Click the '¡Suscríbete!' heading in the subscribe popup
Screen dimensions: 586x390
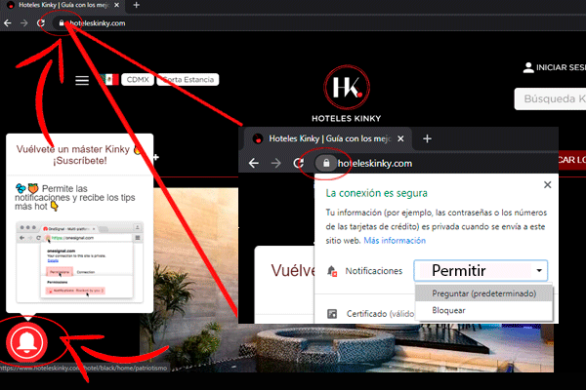(x=80, y=161)
